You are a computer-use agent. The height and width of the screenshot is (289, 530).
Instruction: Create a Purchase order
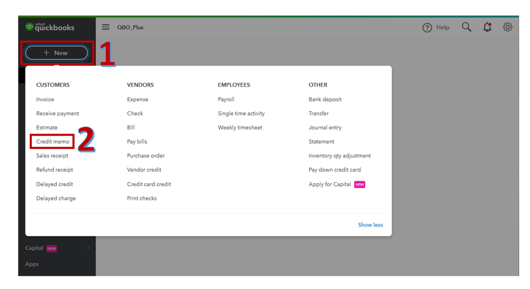pyautogui.click(x=146, y=156)
